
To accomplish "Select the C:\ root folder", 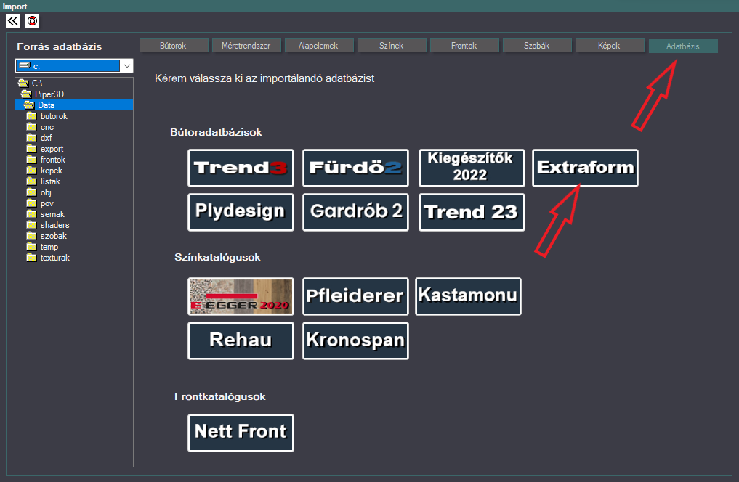I will coord(31,83).
